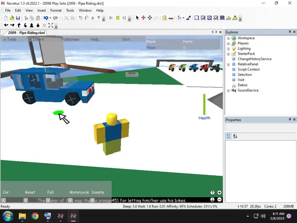Pin the Explorer panel
Screen dimensions: 297x223
[290, 32]
